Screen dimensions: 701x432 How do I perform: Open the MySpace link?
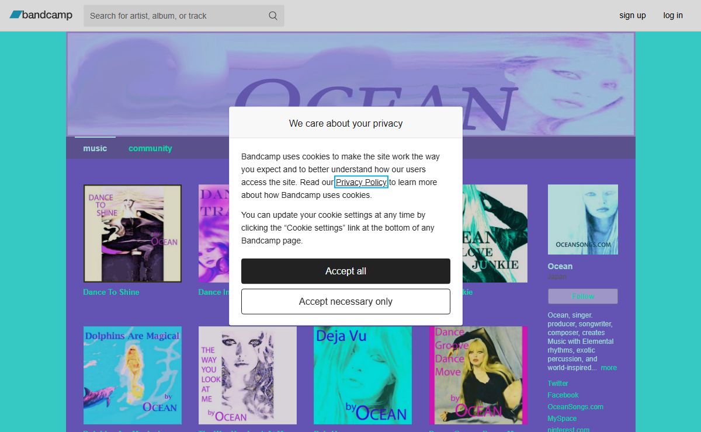562,419
